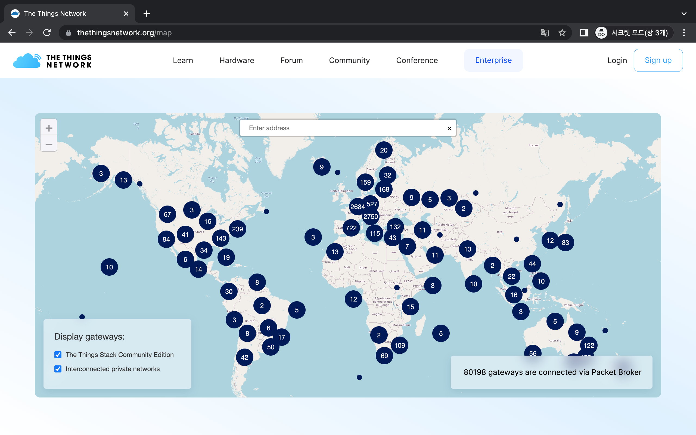Image resolution: width=696 pixels, height=435 pixels.
Task: Click the 527 cluster marker
Action: 372,204
